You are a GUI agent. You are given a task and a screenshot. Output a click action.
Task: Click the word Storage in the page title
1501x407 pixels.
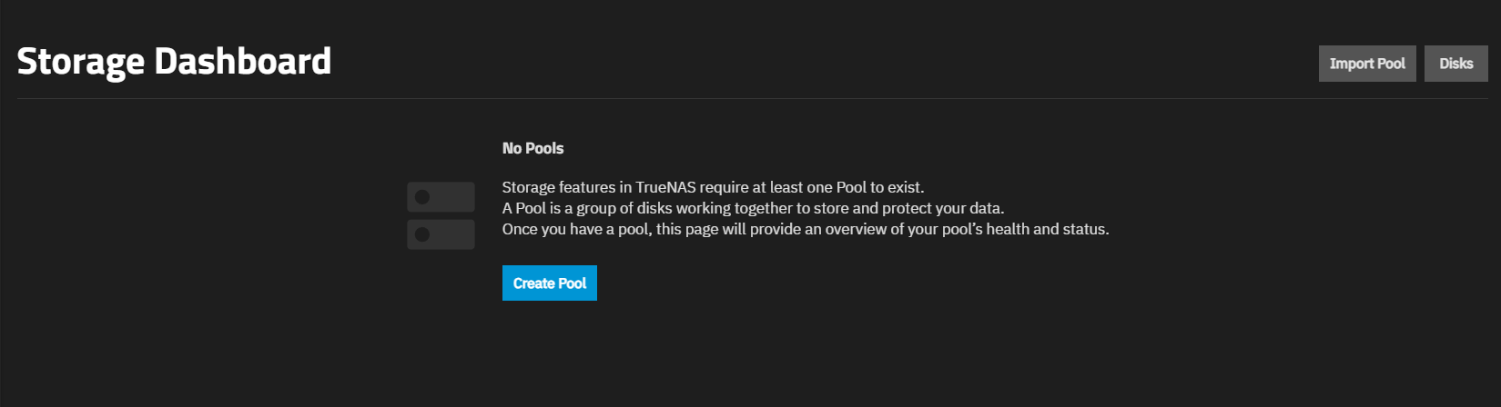point(80,62)
